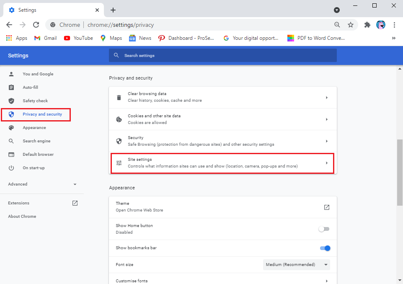Select Safety check in sidebar

pos(35,101)
